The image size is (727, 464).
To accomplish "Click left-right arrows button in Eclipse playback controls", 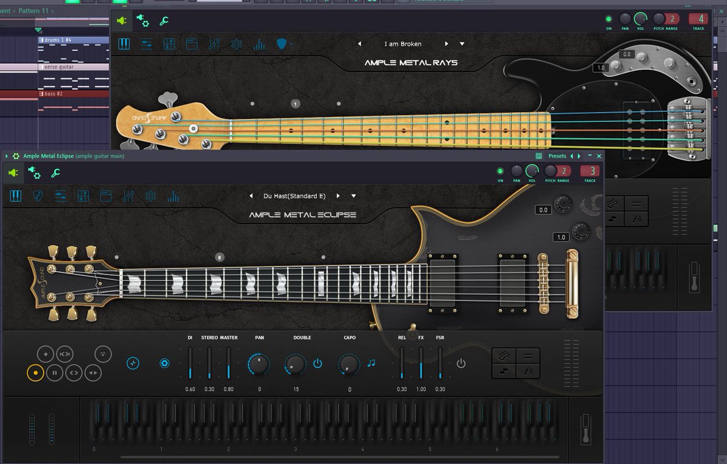I will 93,373.
